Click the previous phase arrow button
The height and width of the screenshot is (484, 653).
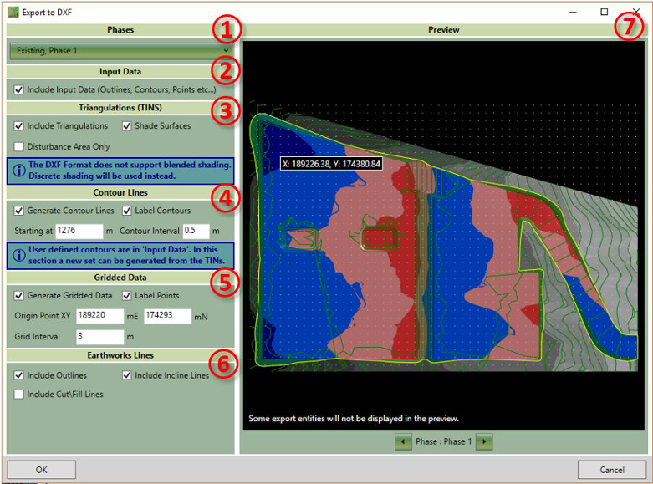tap(404, 441)
